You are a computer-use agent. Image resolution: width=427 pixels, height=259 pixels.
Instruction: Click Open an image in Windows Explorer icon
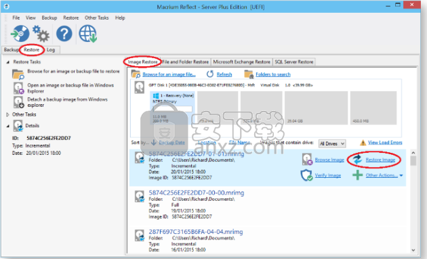coord(19,88)
